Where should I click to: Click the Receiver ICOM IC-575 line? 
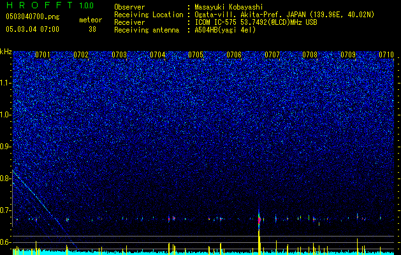click(256, 22)
